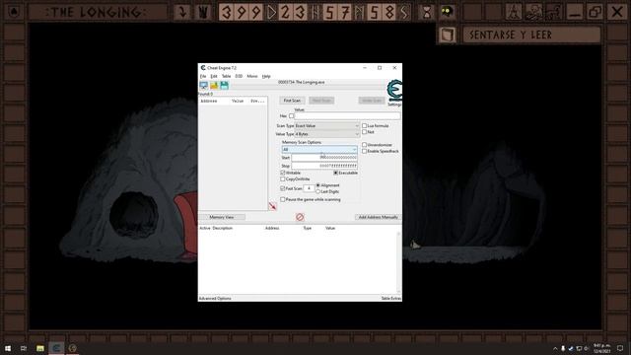The width and height of the screenshot is (631, 355).
Task: Click the Stop address field
Action: (324, 166)
